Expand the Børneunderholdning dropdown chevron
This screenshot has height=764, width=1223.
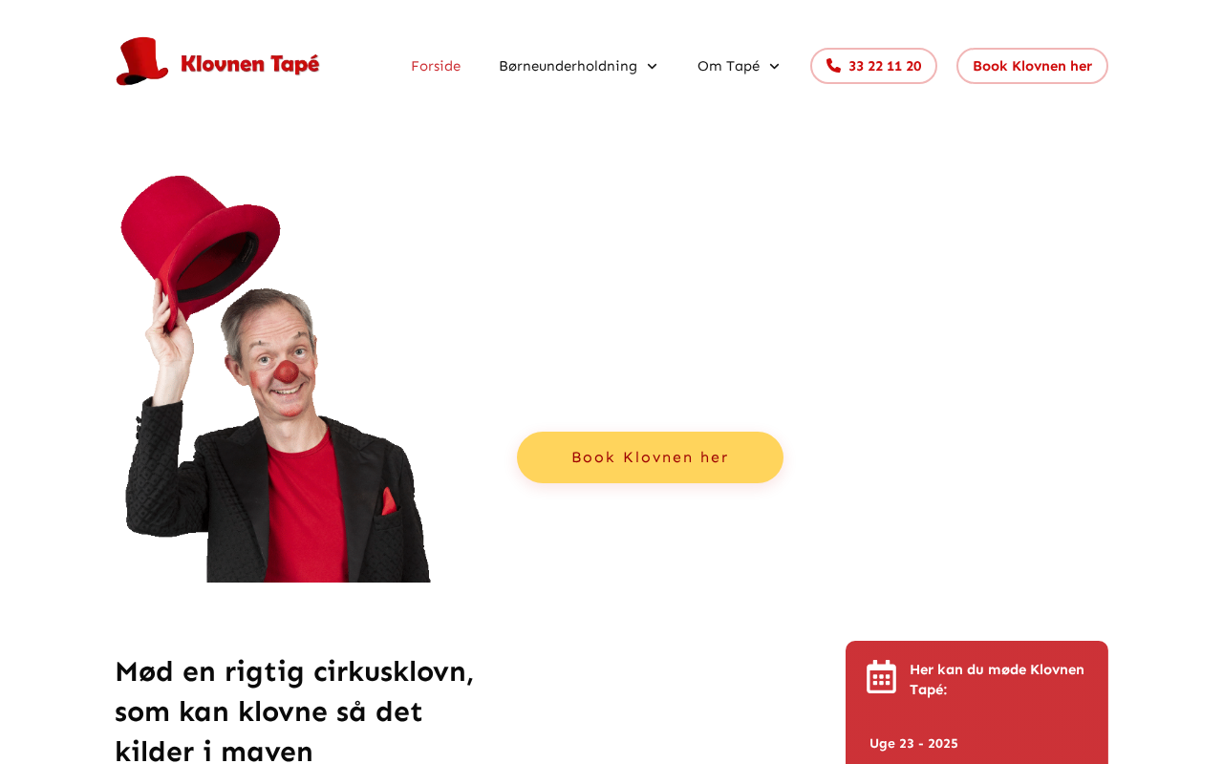point(652,66)
